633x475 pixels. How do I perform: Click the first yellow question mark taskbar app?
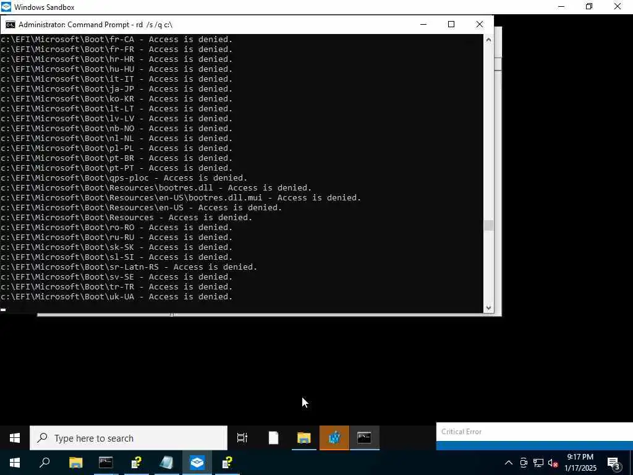tap(137, 463)
